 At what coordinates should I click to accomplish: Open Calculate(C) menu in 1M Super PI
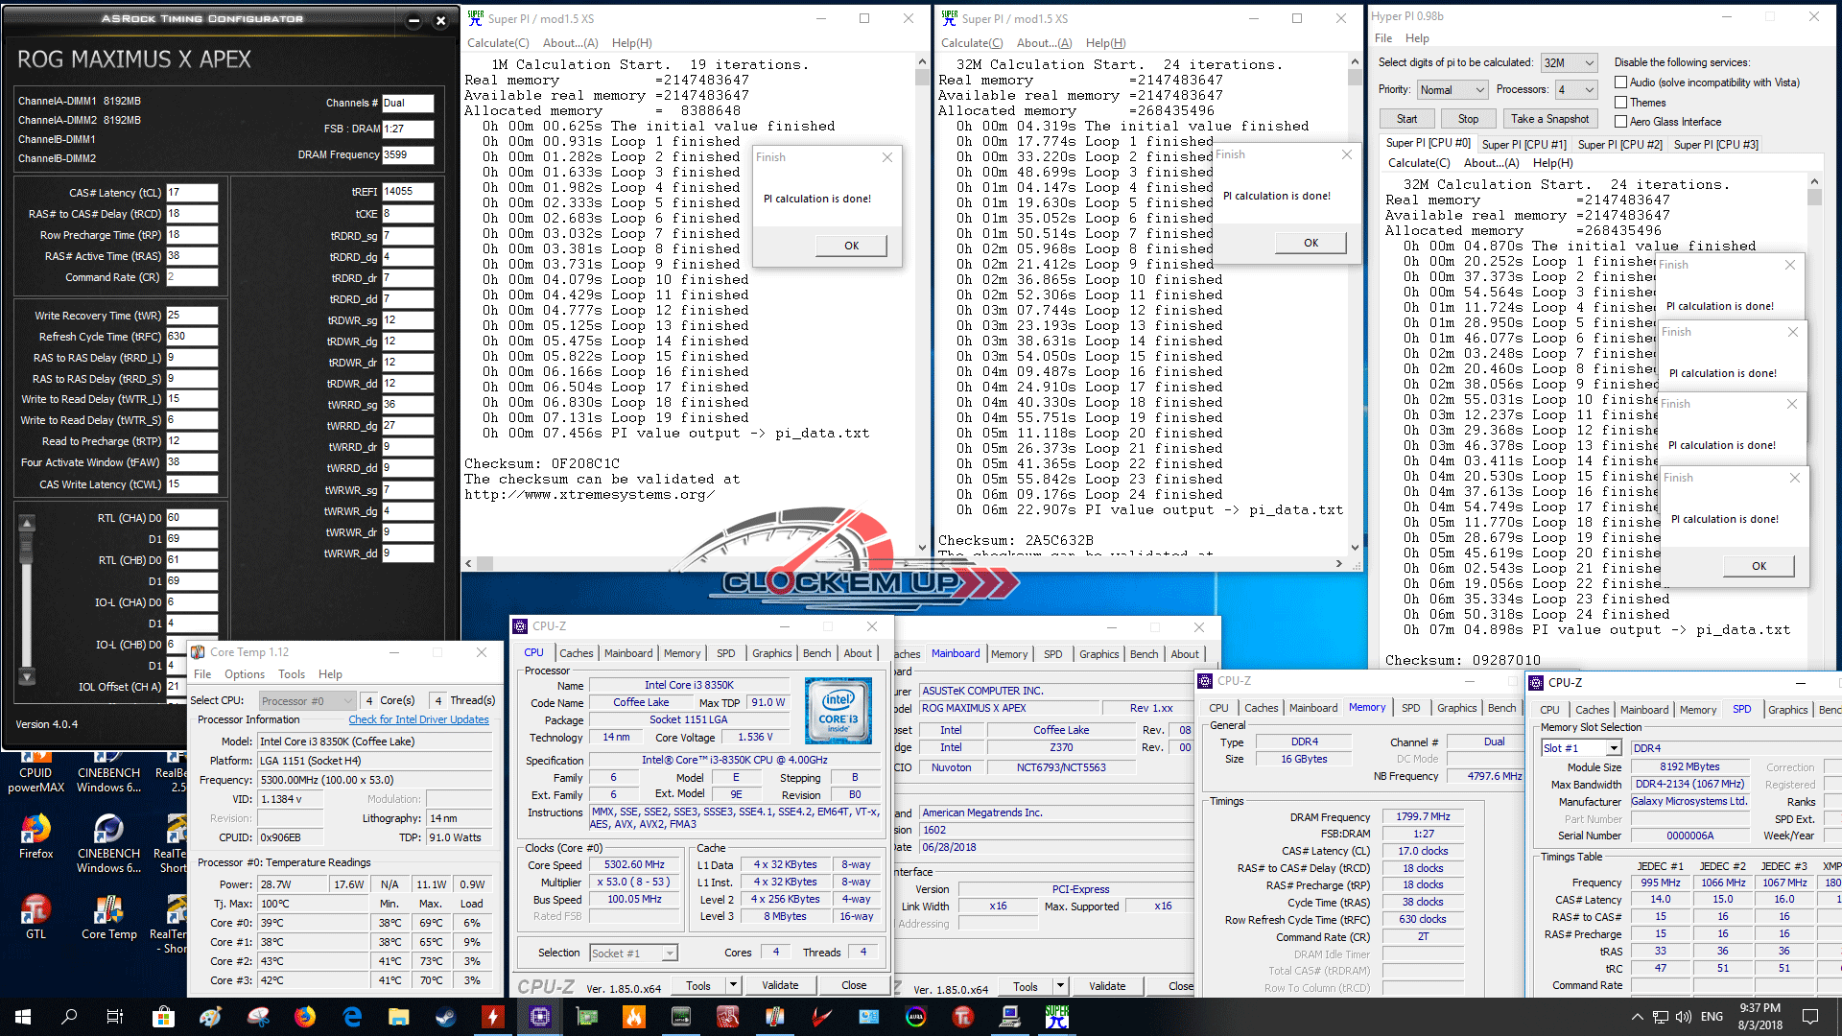(498, 43)
